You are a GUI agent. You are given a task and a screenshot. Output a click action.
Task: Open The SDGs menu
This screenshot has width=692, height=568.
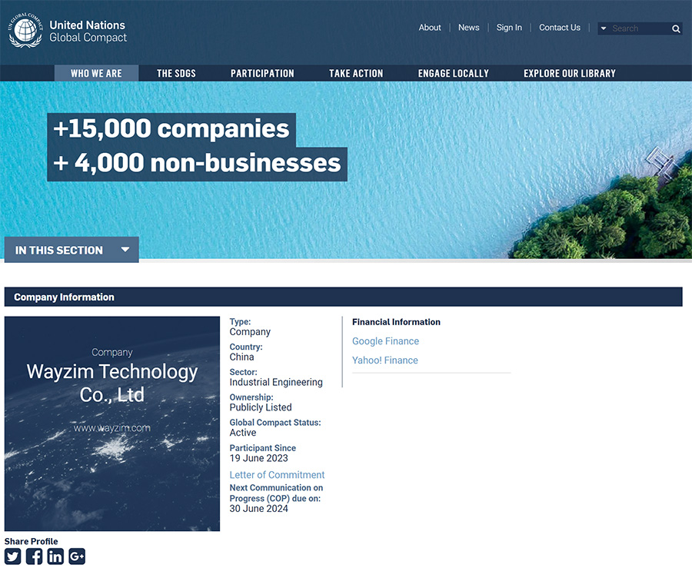(176, 73)
